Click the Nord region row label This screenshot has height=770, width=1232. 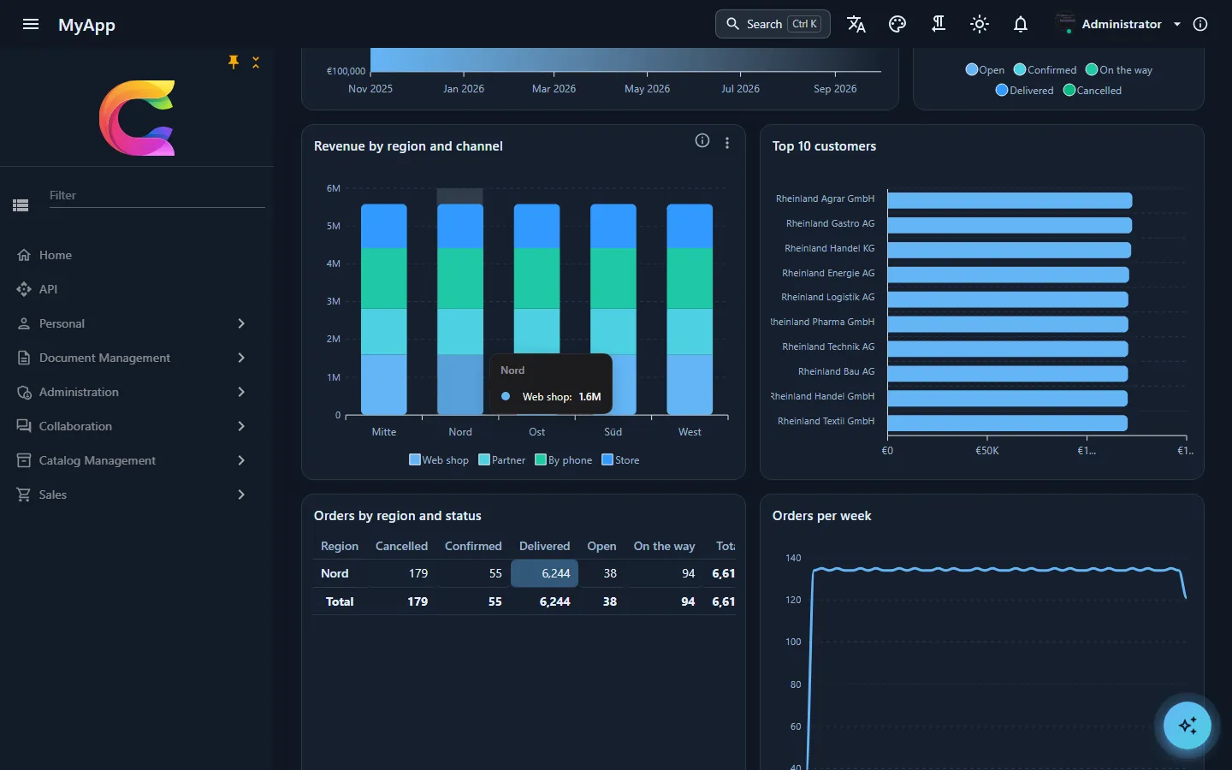(335, 573)
